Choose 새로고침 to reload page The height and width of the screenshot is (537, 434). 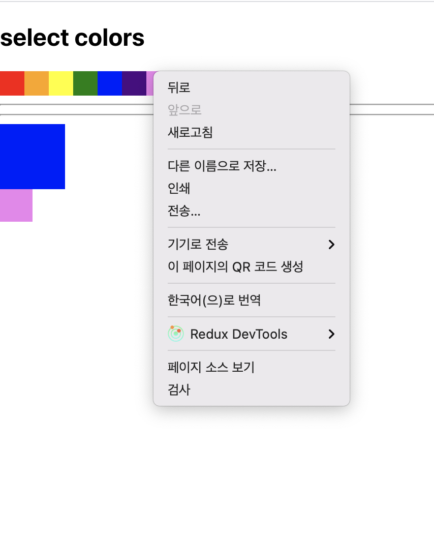[251, 132]
